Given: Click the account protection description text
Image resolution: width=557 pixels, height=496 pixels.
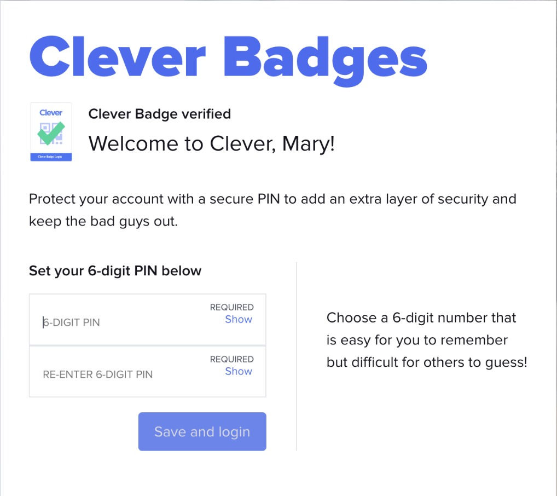Looking at the screenshot, I should (272, 210).
